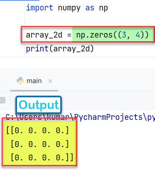
Task: Click the C:\Users\kumar\PycharmProjects path in console
Action: tap(80, 117)
